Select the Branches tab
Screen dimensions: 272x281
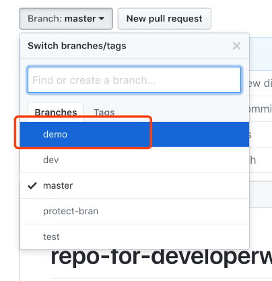(56, 112)
